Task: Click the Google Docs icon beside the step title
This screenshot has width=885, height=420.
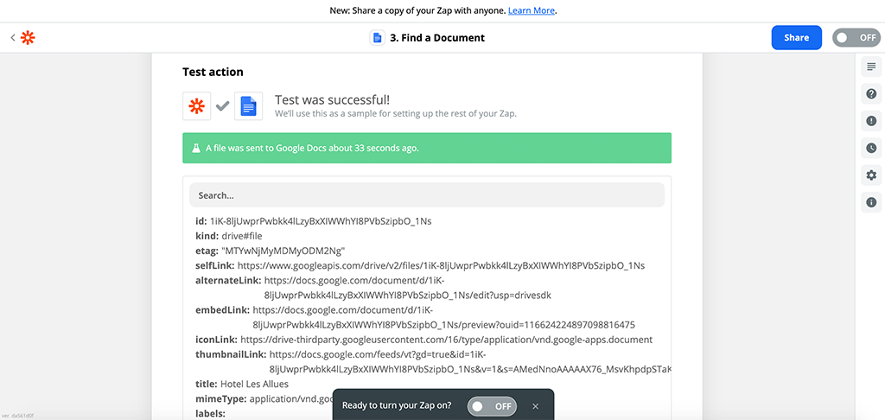Action: click(x=377, y=38)
